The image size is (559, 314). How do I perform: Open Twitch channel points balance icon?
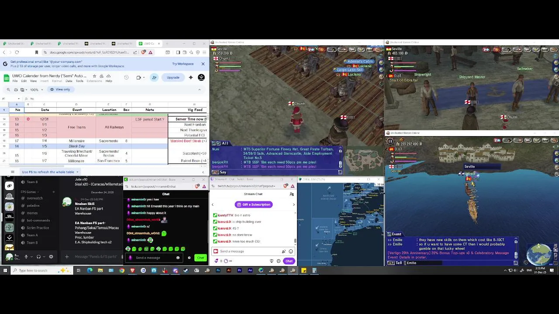(x=217, y=261)
